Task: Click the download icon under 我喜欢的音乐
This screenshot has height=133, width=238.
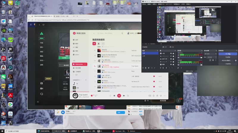Action: click(98, 43)
